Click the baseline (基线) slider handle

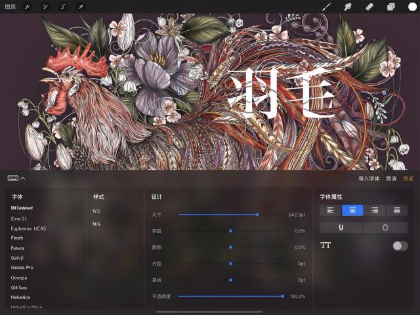pos(230,280)
